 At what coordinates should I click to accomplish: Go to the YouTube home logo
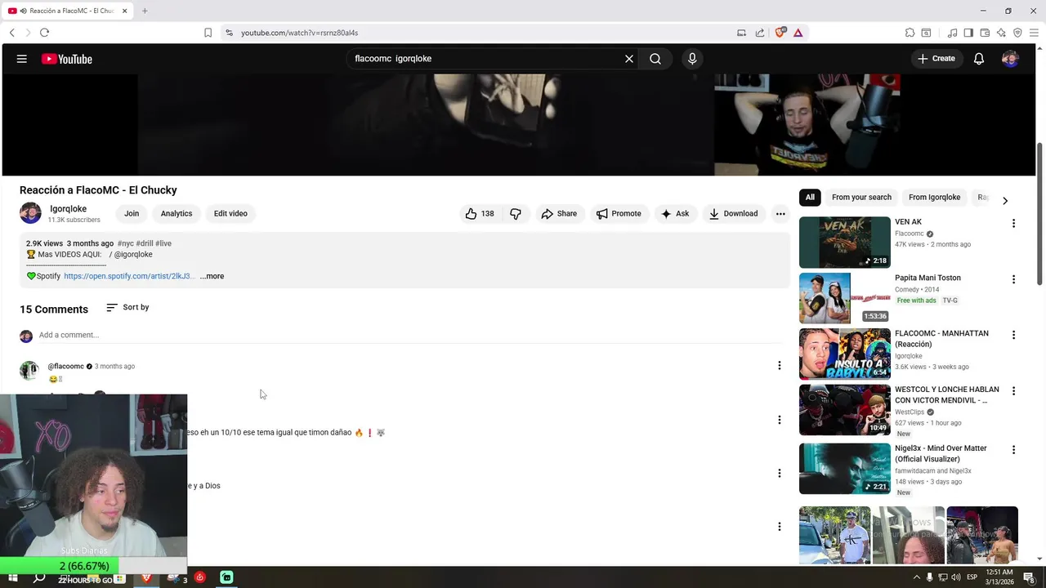click(67, 59)
